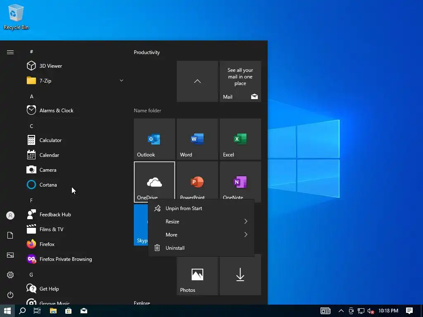423x317 pixels.
Task: Expand the Start menu hamburger
Action: tap(10, 52)
